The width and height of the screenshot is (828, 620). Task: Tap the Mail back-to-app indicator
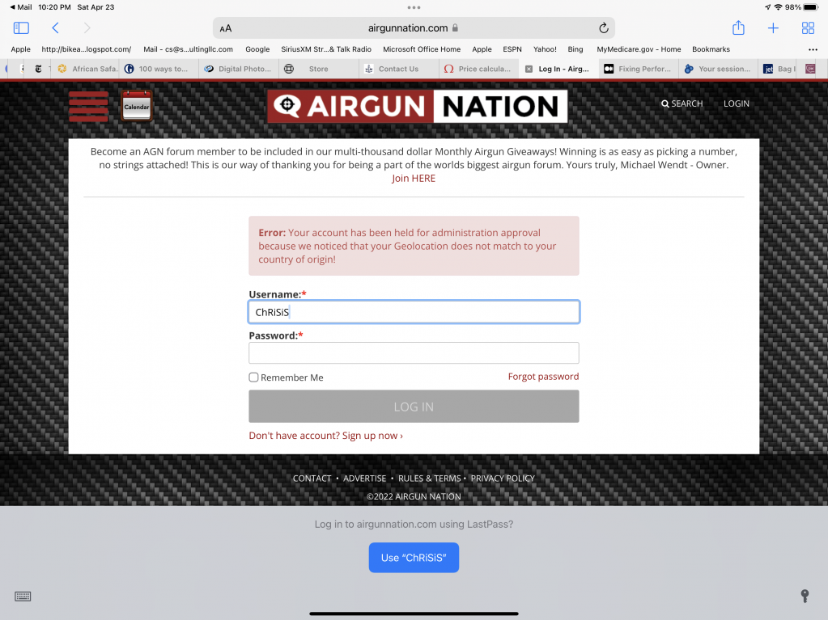pos(21,6)
